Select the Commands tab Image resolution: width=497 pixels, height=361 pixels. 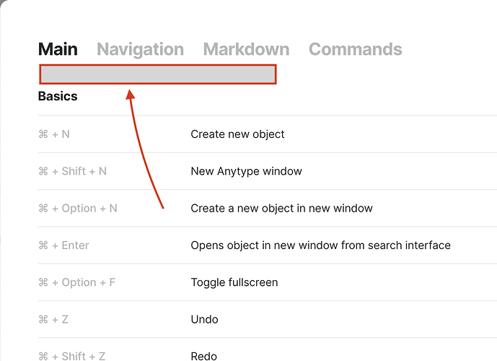click(x=356, y=49)
